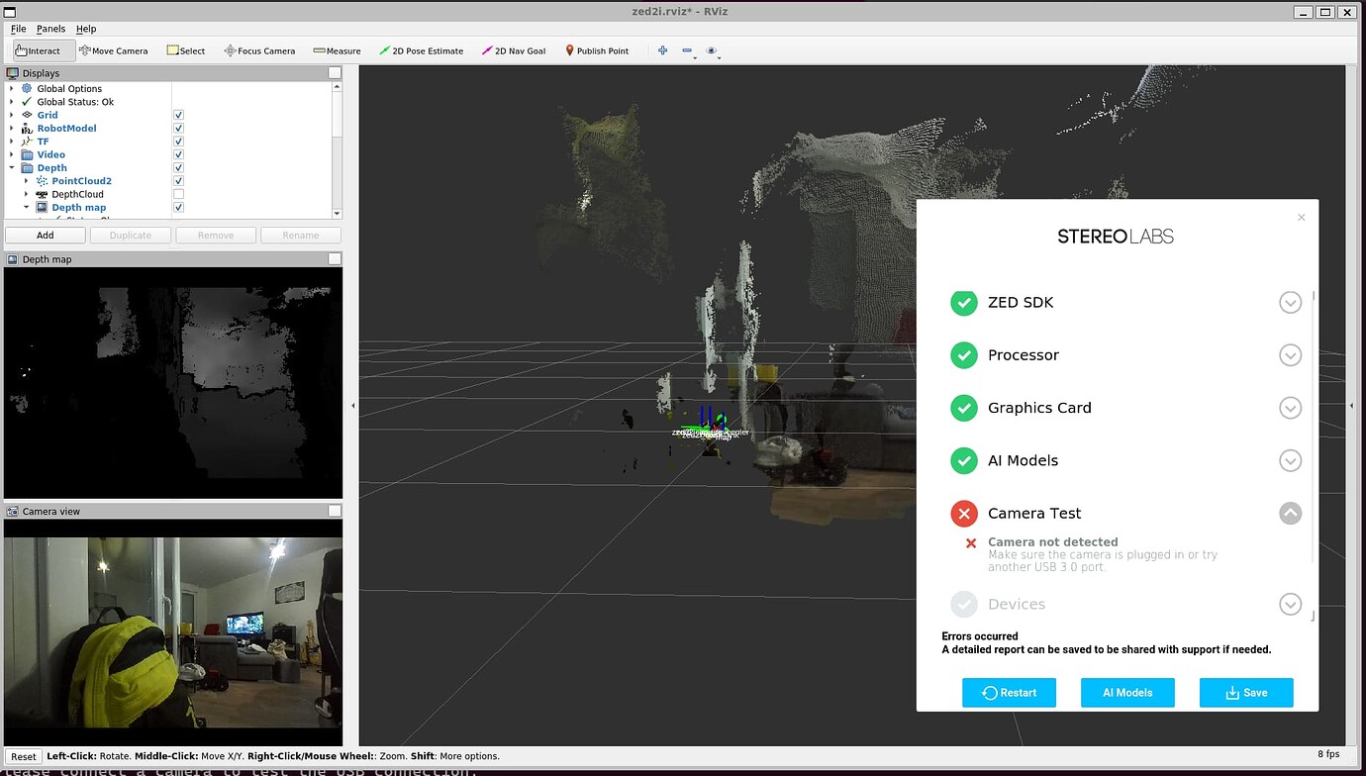Pick the Measure tool
The height and width of the screenshot is (776, 1366).
point(337,50)
